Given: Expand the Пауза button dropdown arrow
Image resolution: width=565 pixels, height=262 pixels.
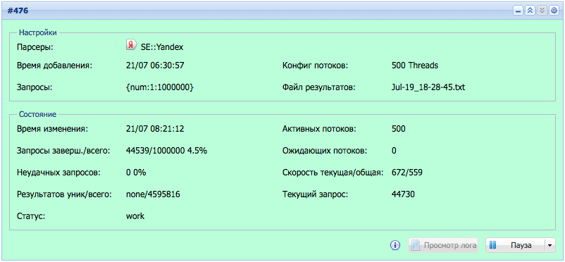Looking at the screenshot, I should tap(550, 245).
